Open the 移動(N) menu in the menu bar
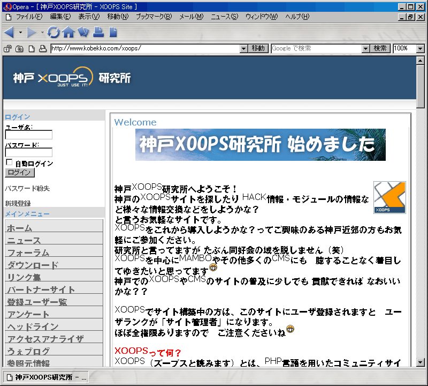The image size is (428, 386). (118, 17)
